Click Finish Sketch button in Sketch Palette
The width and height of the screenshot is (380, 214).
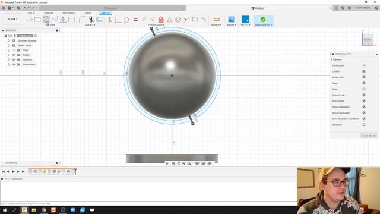pyautogui.click(x=368, y=136)
